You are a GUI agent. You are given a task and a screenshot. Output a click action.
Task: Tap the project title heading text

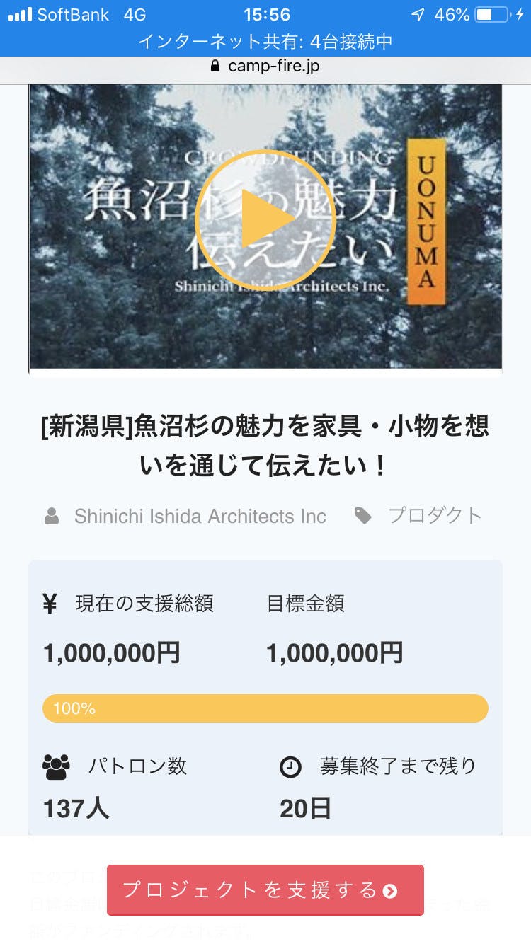pos(265,446)
